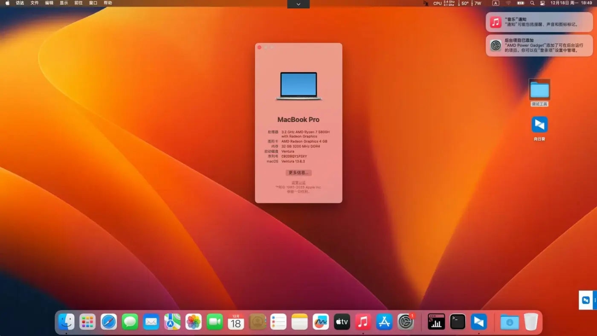
Task: Open the 文件 menu
Action: click(34, 3)
